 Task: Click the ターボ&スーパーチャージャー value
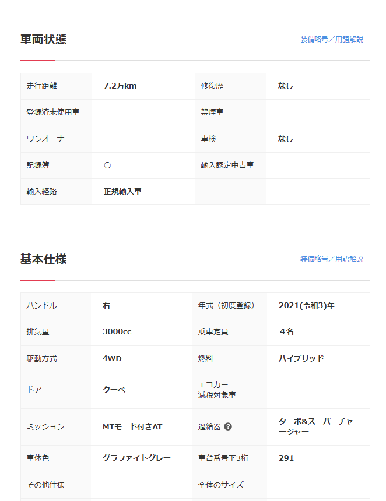point(315,427)
